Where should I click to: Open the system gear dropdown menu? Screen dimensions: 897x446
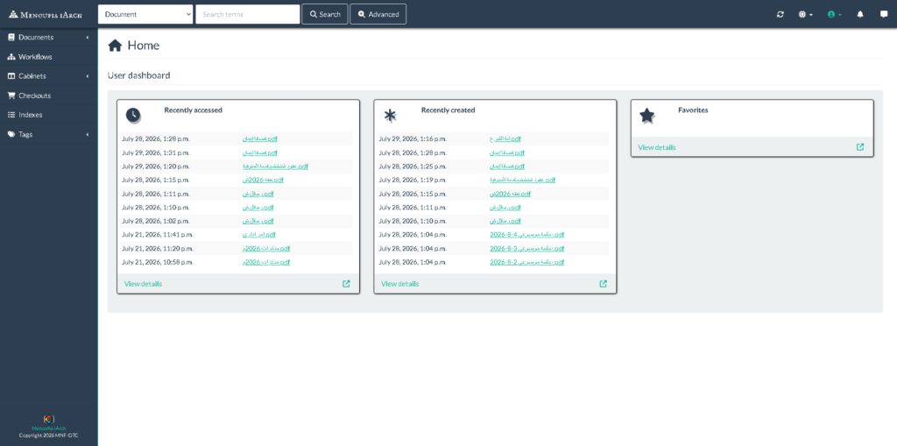[x=806, y=14]
